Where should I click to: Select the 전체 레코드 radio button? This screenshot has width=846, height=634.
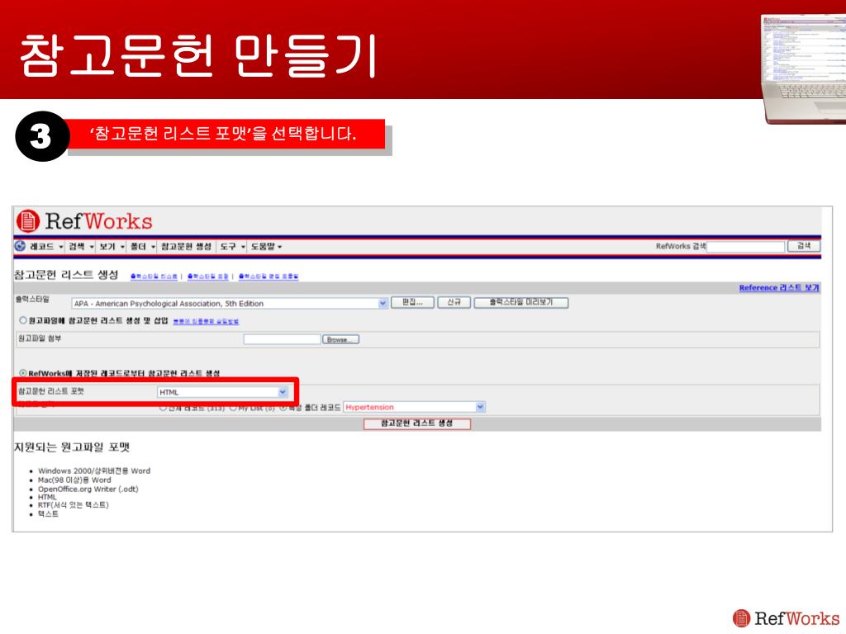coord(163,408)
